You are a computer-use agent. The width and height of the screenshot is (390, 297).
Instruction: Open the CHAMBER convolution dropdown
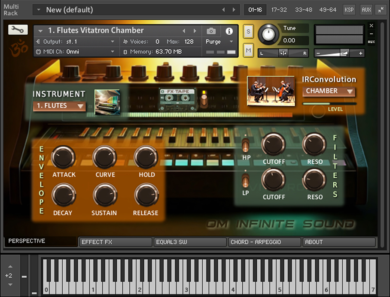[329, 91]
